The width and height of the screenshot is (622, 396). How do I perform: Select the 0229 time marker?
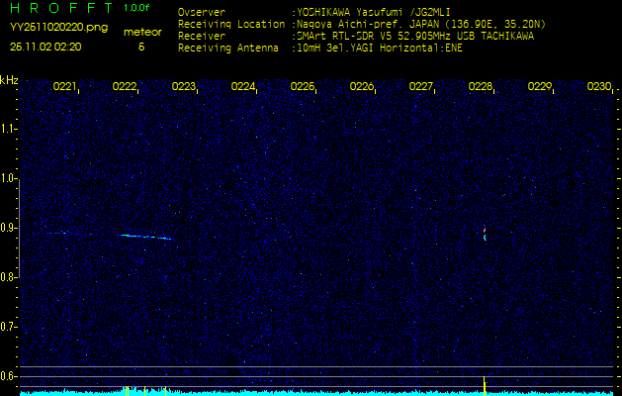[x=540, y=86]
